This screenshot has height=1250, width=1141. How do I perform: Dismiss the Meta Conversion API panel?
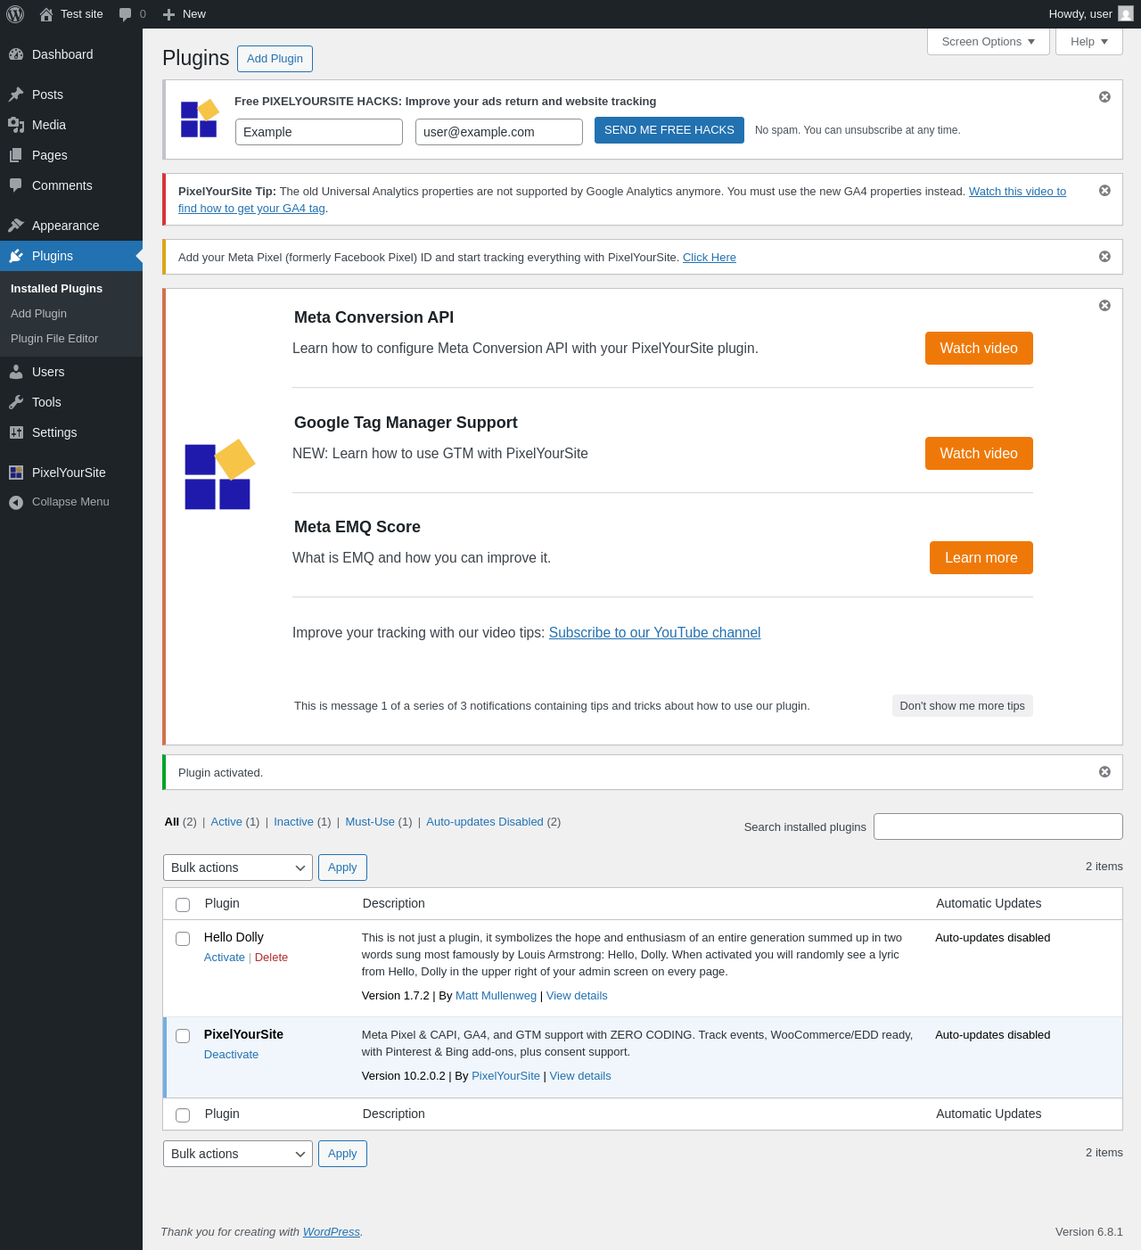(x=1104, y=306)
